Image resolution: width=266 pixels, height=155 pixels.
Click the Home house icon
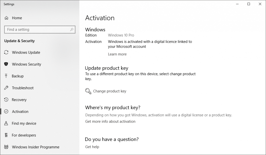click(6, 18)
